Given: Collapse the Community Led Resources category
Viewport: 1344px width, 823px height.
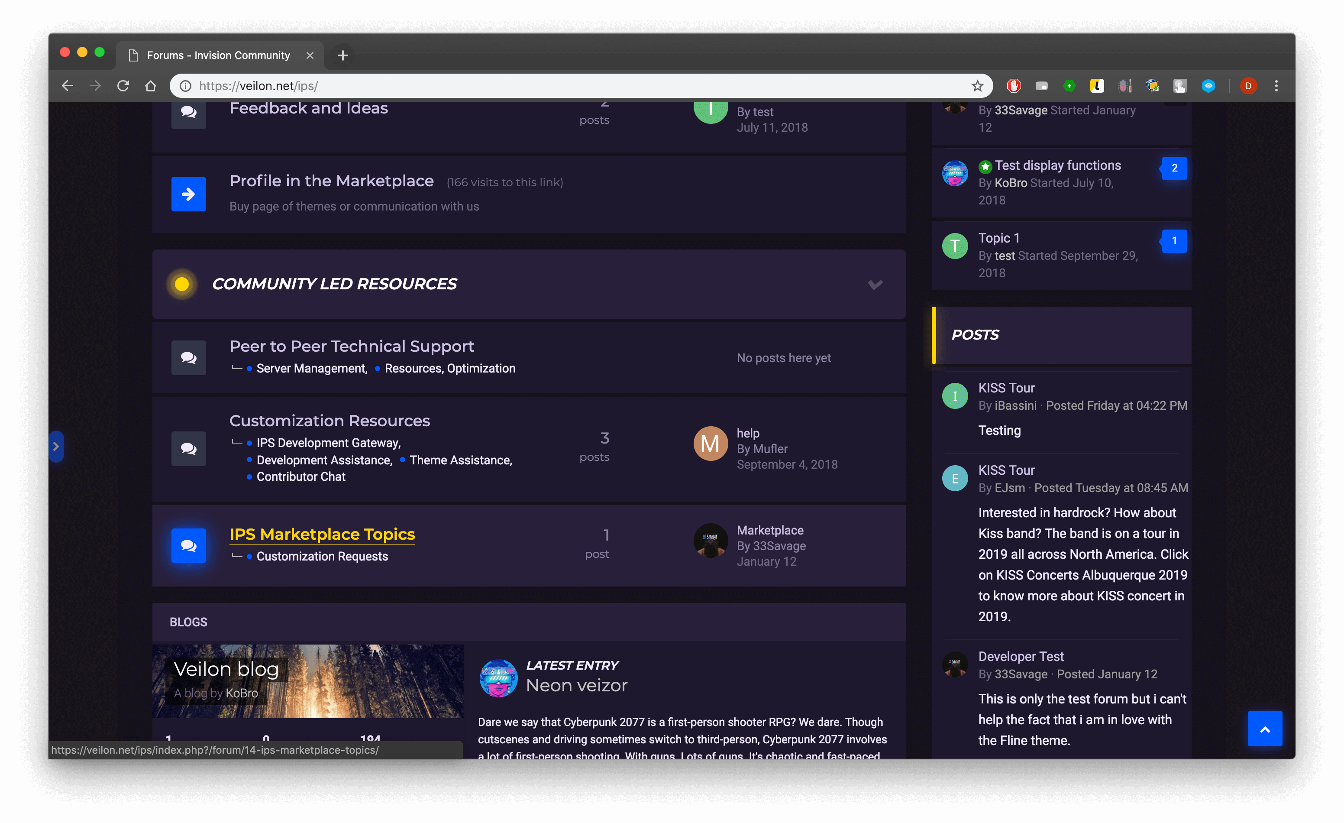Looking at the screenshot, I should pyautogui.click(x=875, y=284).
